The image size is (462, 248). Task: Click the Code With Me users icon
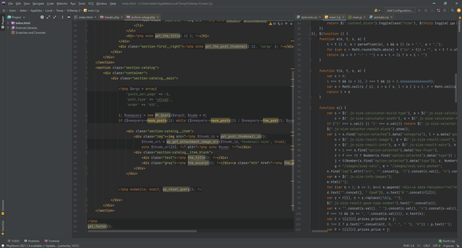[x=375, y=10]
